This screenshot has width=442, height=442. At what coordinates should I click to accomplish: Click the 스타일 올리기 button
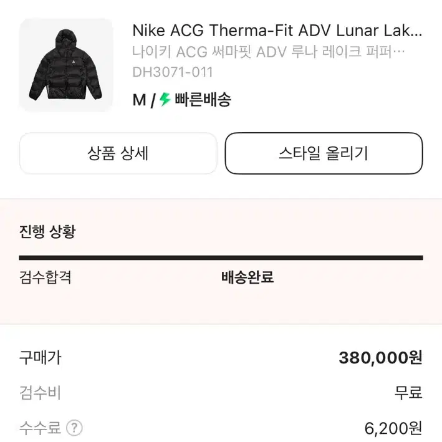pos(324,153)
